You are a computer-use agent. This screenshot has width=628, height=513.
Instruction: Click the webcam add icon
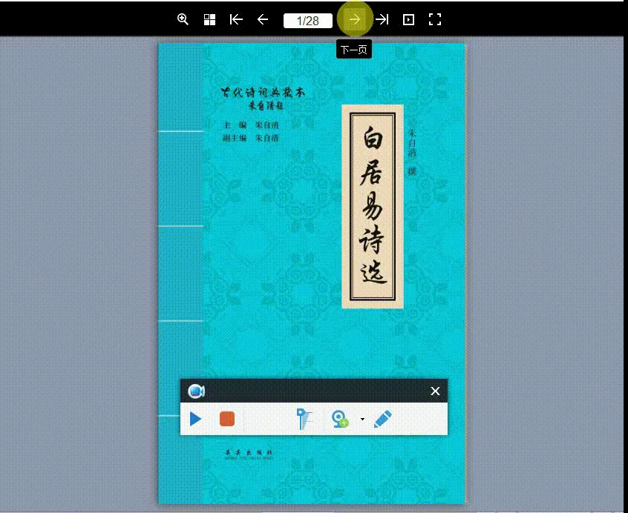click(340, 419)
